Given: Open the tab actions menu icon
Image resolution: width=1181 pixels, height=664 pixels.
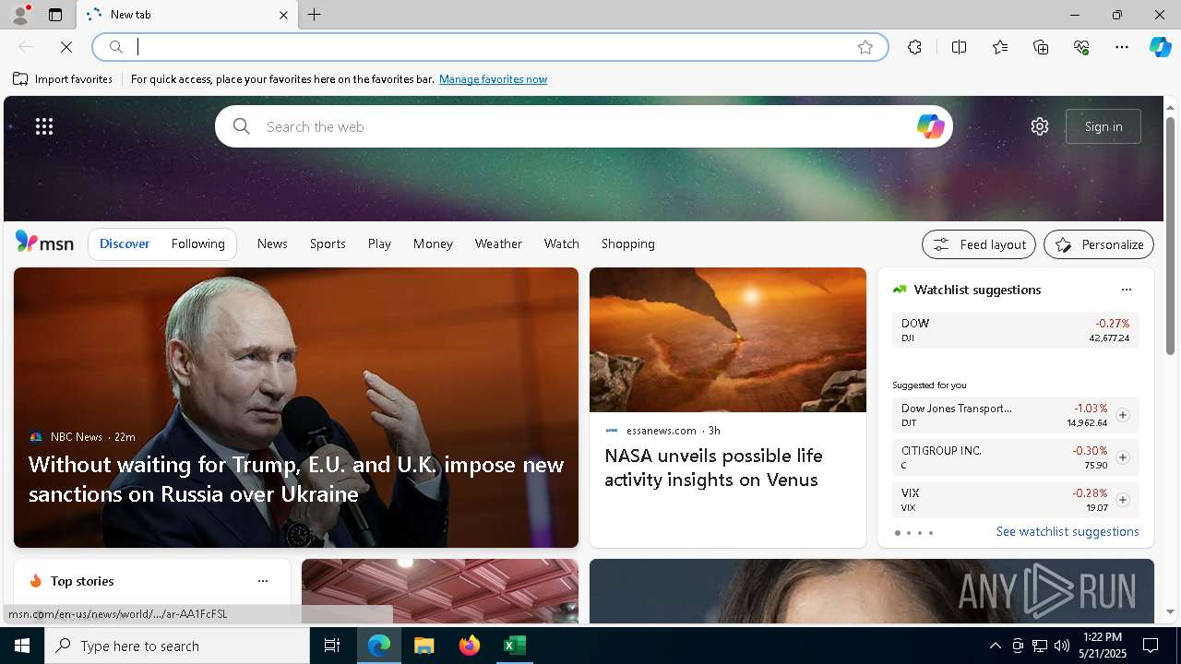Looking at the screenshot, I should coord(55,15).
